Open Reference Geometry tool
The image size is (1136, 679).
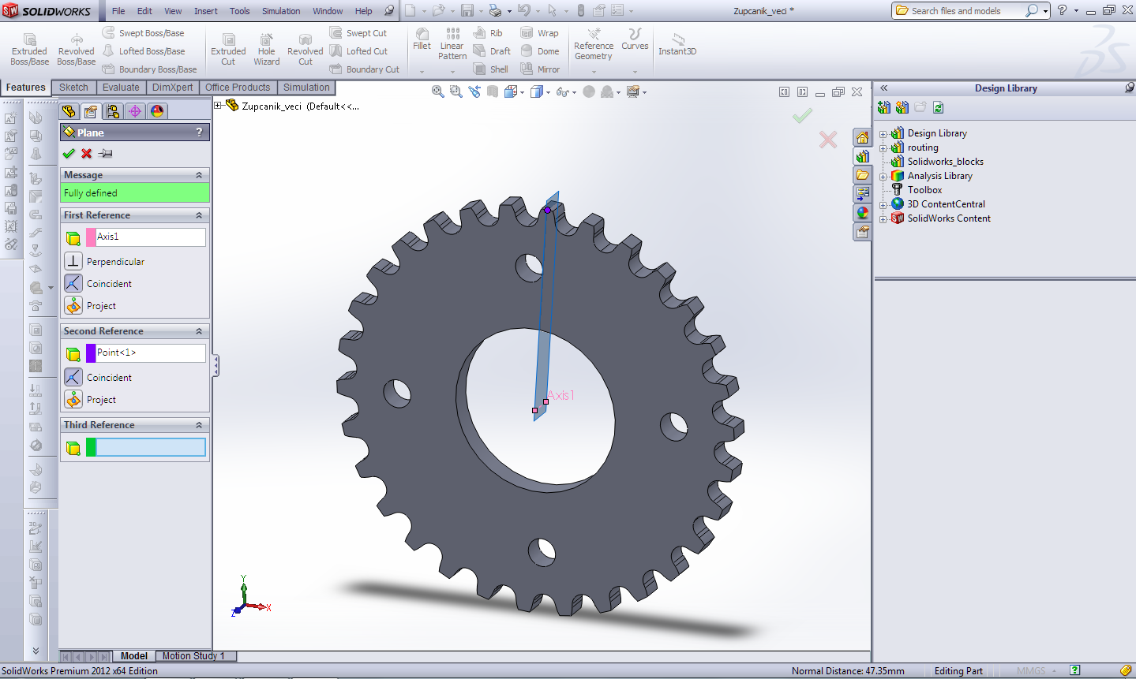click(594, 35)
